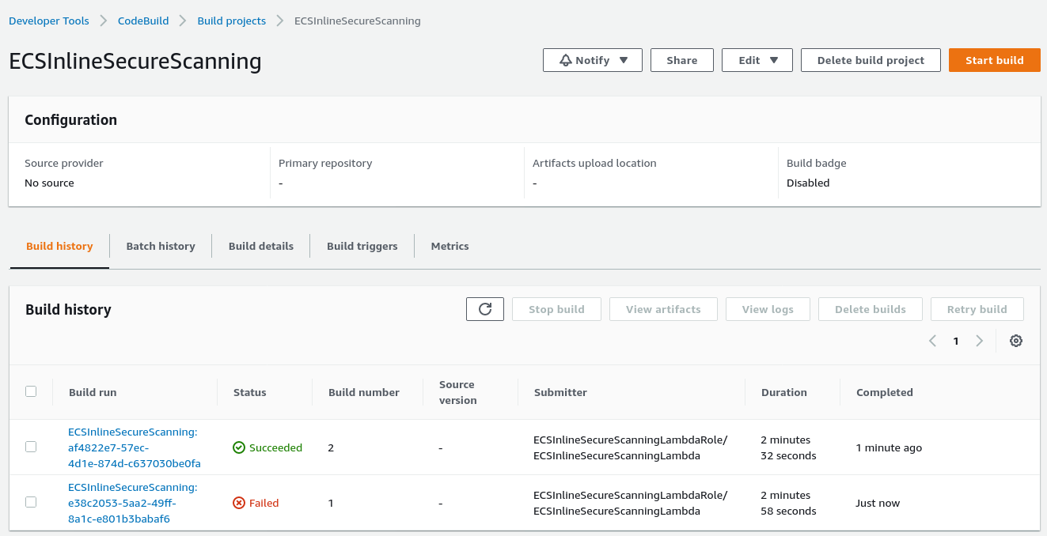The width and height of the screenshot is (1047, 536).
Task: Open the Metrics tab
Action: point(450,246)
